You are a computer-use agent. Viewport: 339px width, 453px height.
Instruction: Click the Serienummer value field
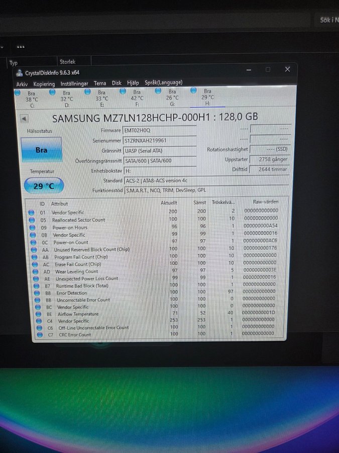(x=159, y=141)
